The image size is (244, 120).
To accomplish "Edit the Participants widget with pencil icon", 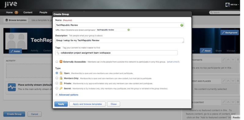I will click(x=224, y=60).
